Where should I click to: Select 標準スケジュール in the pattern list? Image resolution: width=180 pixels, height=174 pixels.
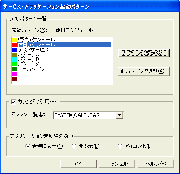[37, 40]
